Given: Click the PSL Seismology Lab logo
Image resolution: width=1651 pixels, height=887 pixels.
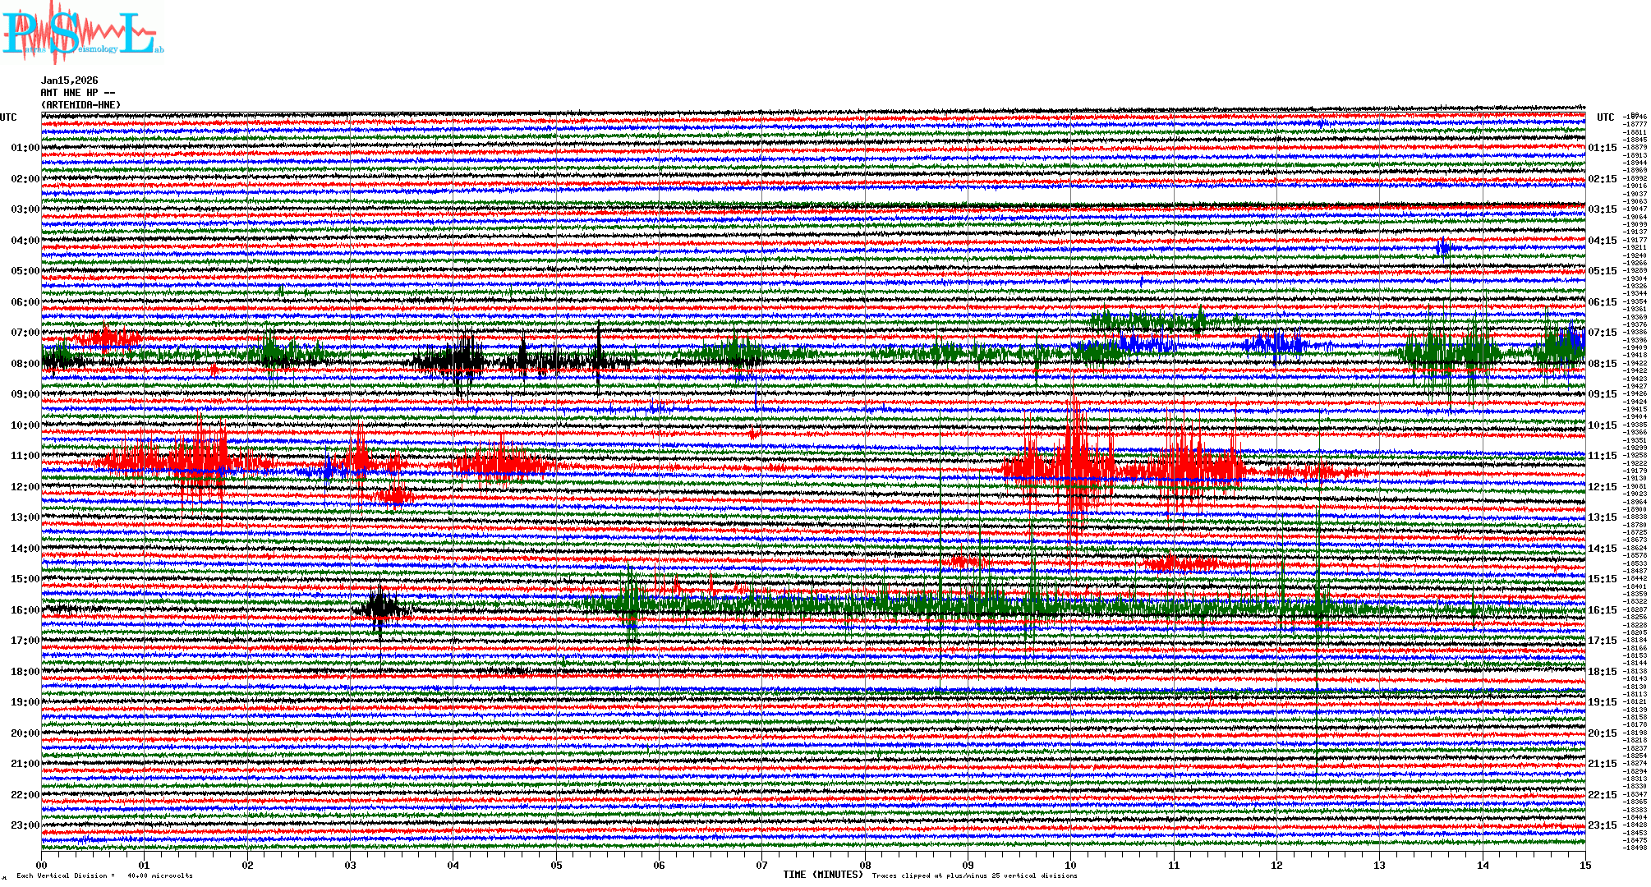Looking at the screenshot, I should 82,33.
